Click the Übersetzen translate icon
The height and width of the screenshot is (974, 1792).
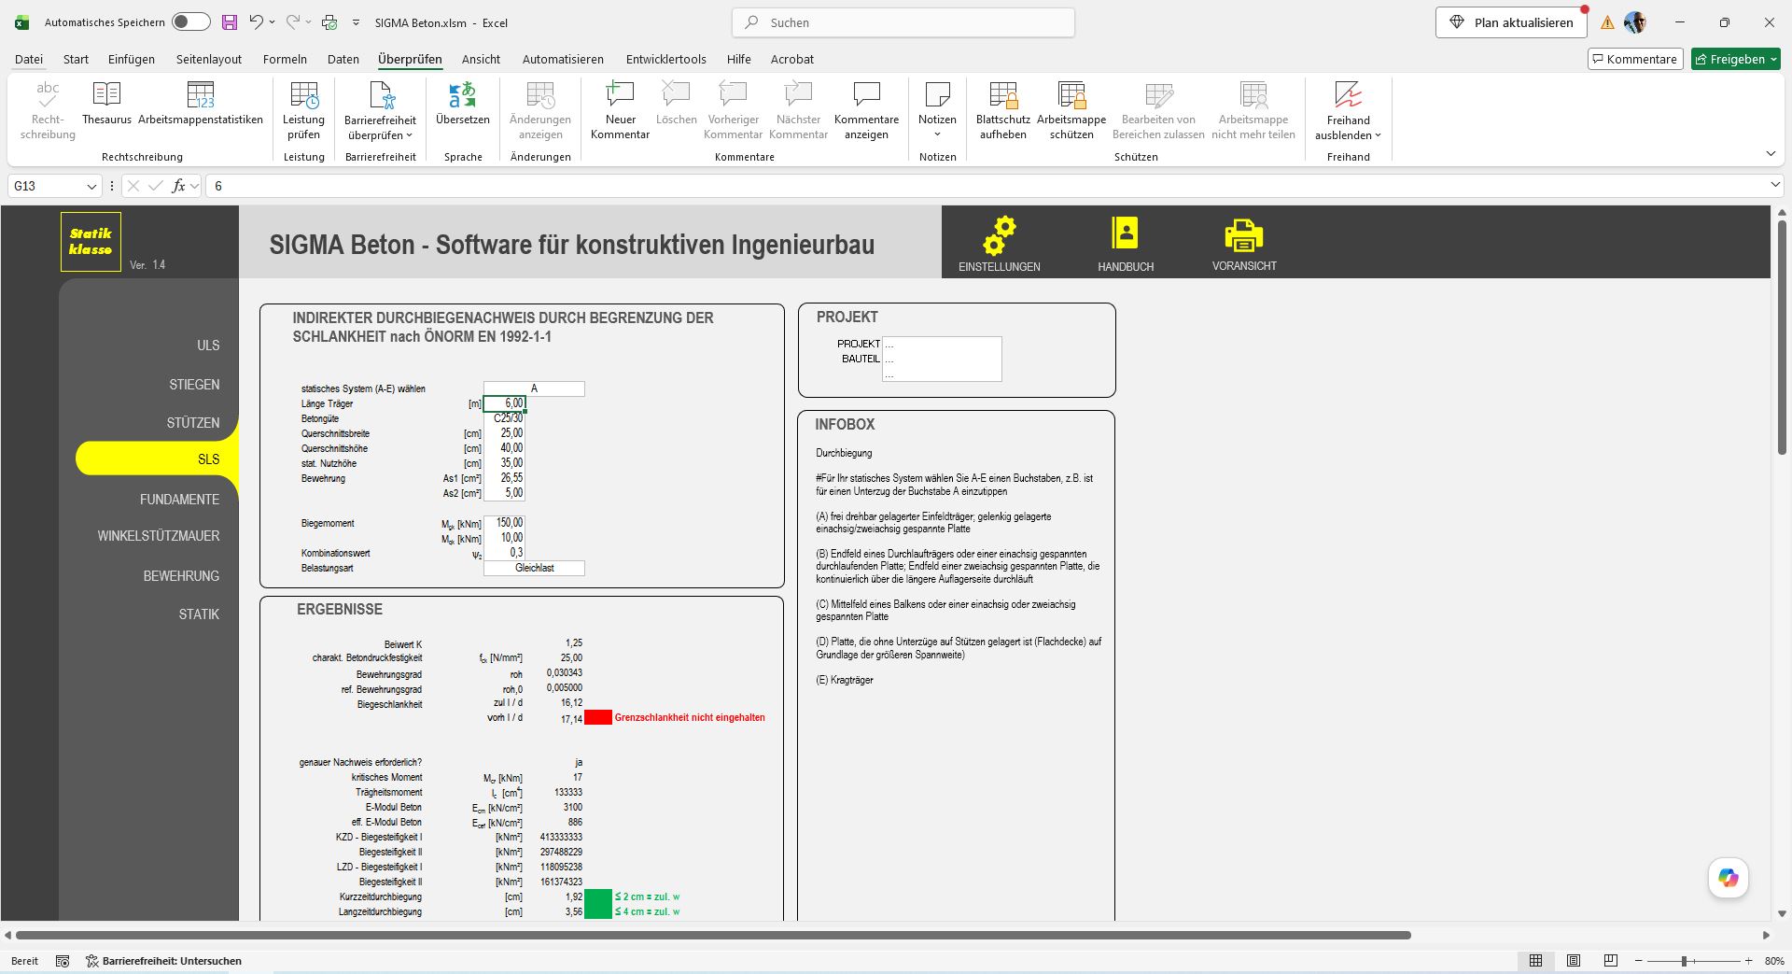462,104
